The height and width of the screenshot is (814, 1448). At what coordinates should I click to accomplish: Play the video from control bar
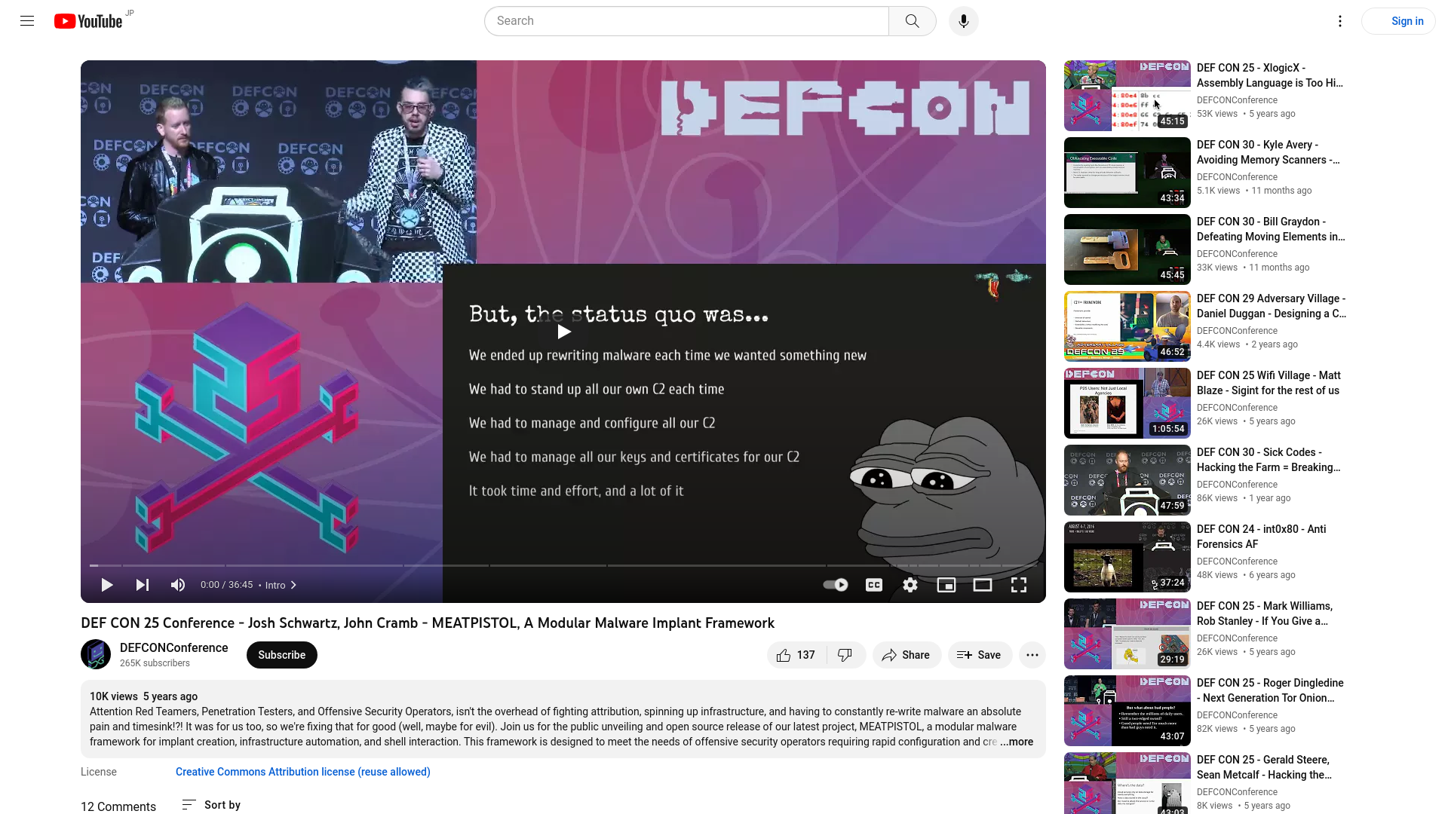pos(107,585)
